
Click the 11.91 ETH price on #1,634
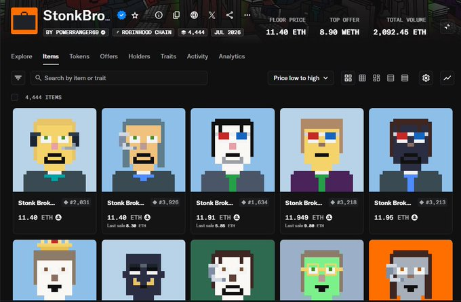pos(214,218)
